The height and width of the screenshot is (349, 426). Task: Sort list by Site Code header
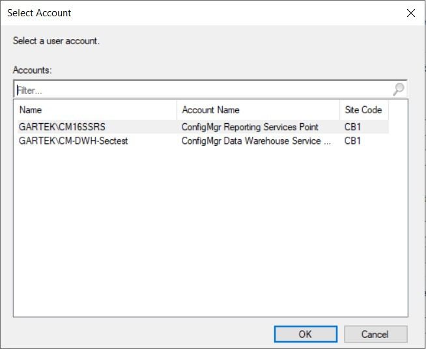tap(363, 110)
